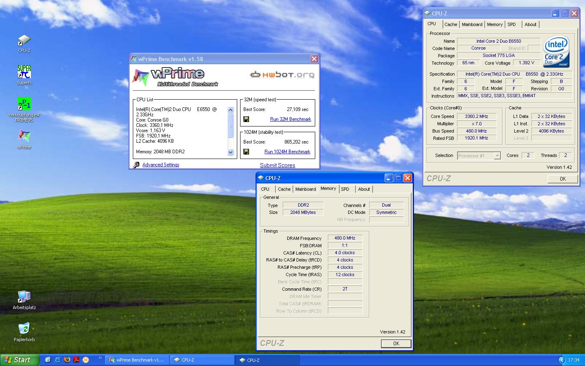The image size is (585, 366).
Task: Click the first quick launch icon next to Start
Action: click(x=48, y=360)
